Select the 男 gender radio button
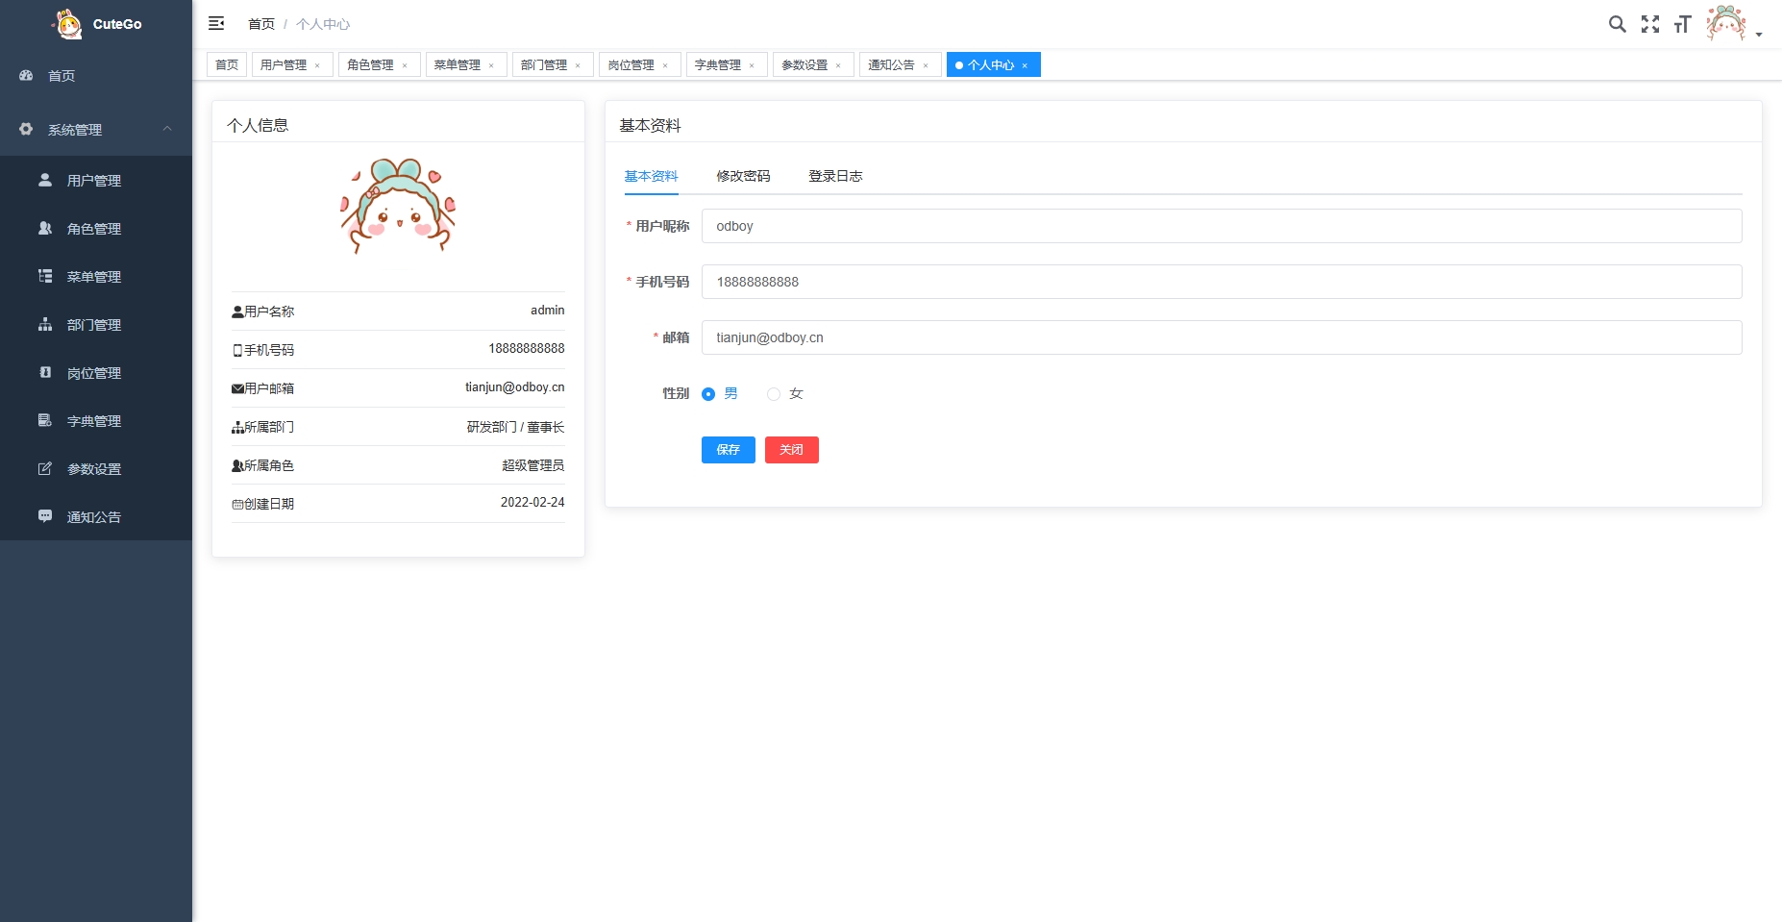The height and width of the screenshot is (922, 1782). (x=708, y=394)
